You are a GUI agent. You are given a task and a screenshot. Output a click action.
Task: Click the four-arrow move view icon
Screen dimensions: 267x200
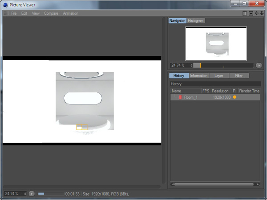pos(256,13)
